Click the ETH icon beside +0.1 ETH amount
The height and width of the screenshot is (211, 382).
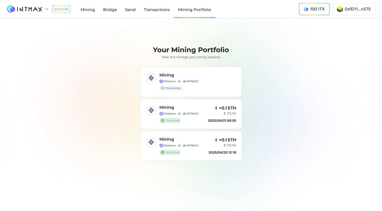point(216,108)
